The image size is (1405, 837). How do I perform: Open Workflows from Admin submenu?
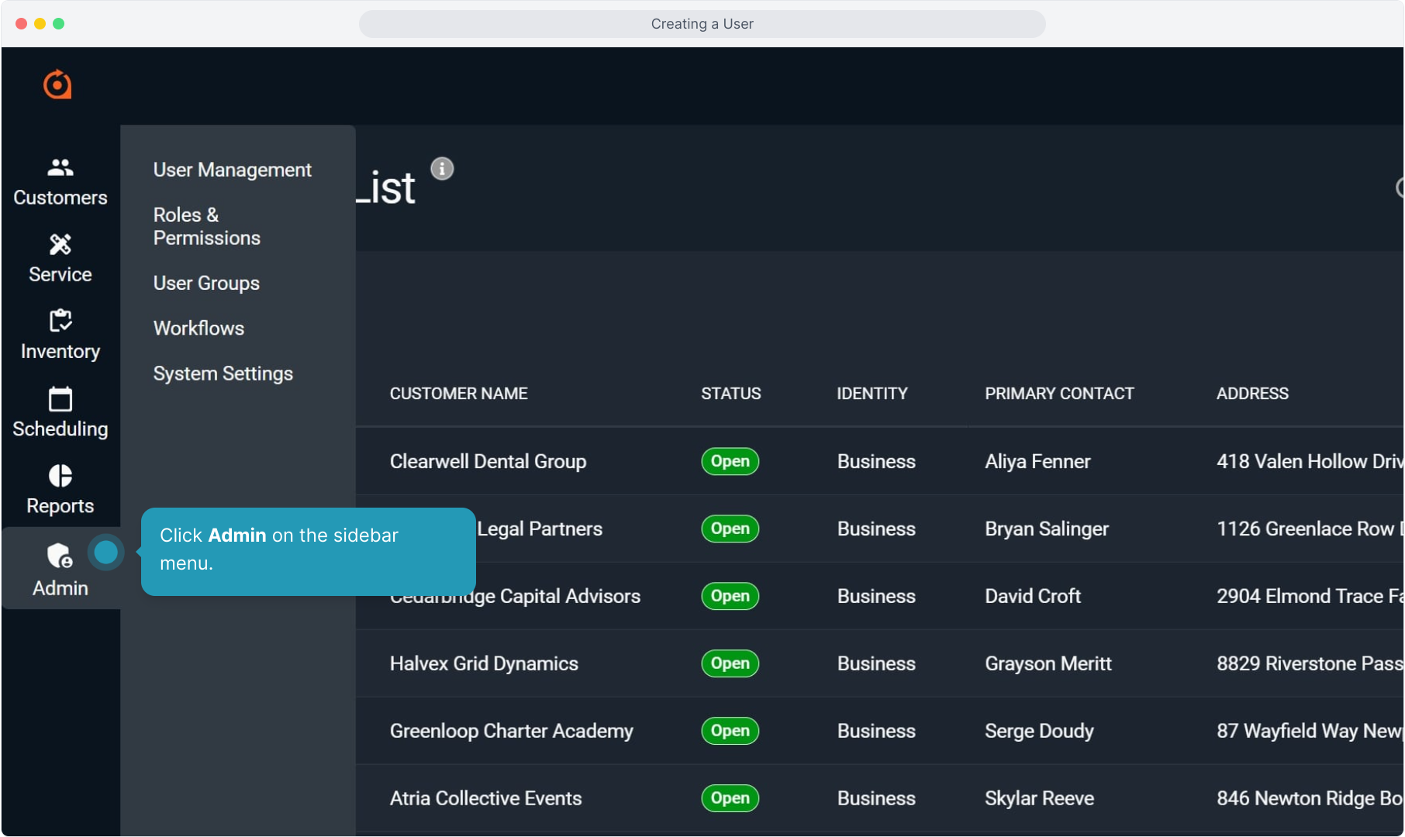tap(198, 328)
